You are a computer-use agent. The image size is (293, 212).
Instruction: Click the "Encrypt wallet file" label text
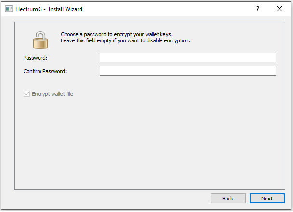click(52, 94)
